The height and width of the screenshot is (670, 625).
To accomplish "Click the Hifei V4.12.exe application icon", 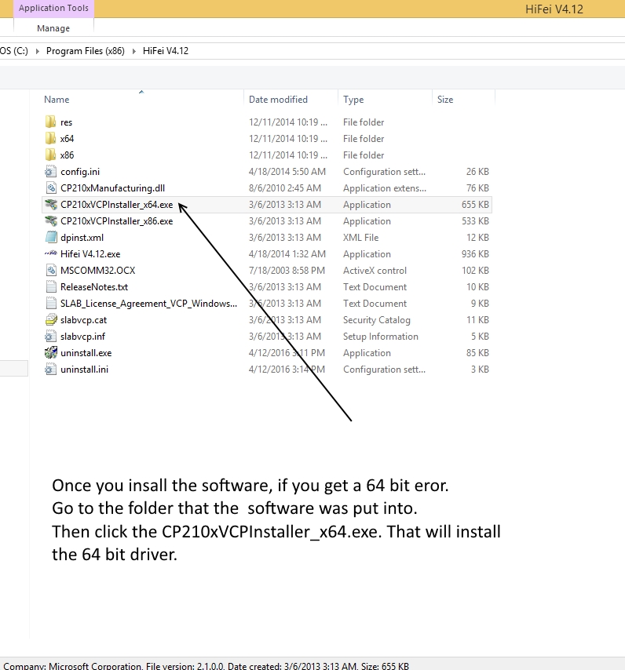I will (50, 254).
